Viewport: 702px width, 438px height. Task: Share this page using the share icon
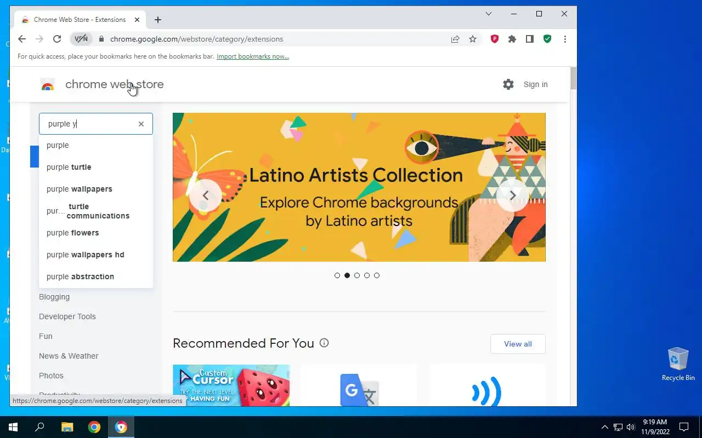455,39
